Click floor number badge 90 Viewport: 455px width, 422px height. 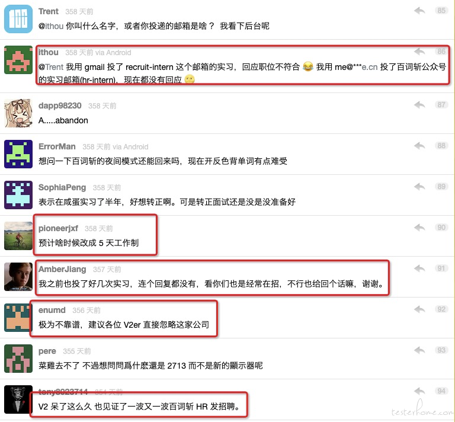(441, 228)
